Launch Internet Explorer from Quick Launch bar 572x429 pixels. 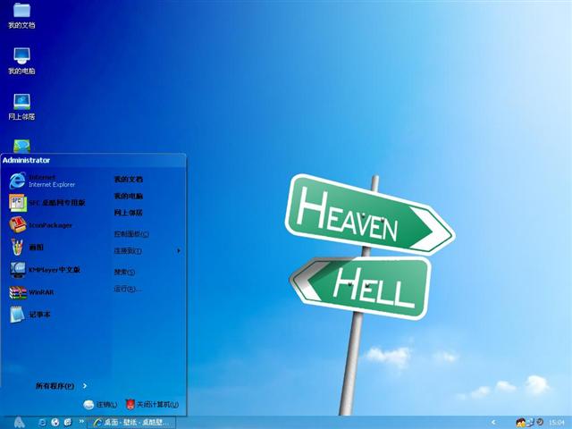pos(42,423)
